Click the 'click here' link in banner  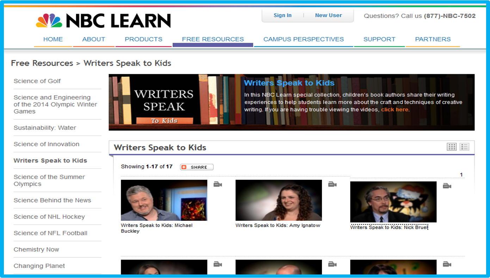[x=395, y=110]
